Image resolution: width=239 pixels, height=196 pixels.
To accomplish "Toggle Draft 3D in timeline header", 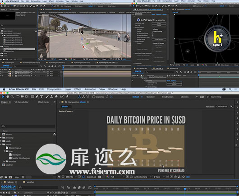I will [x=69, y=187].
